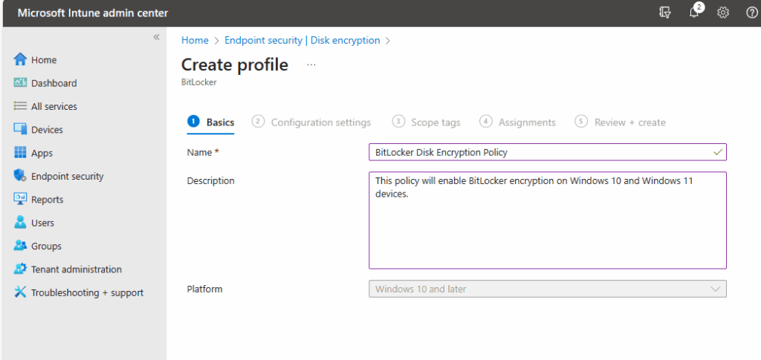Open the ellipsis menu beside Create profile
Image resolution: width=761 pixels, height=360 pixels.
click(x=311, y=65)
